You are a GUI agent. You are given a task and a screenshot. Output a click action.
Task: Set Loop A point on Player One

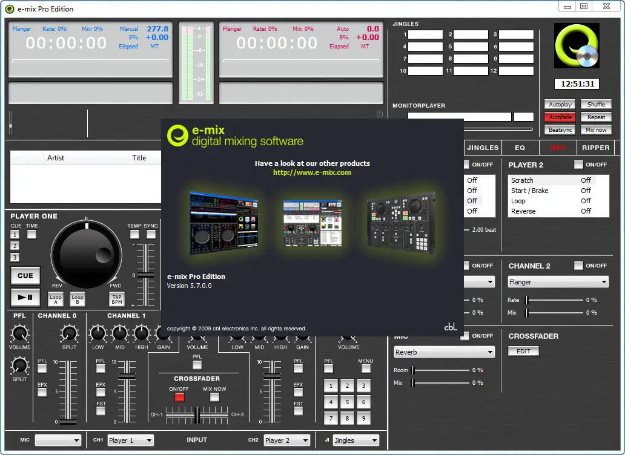tap(56, 299)
